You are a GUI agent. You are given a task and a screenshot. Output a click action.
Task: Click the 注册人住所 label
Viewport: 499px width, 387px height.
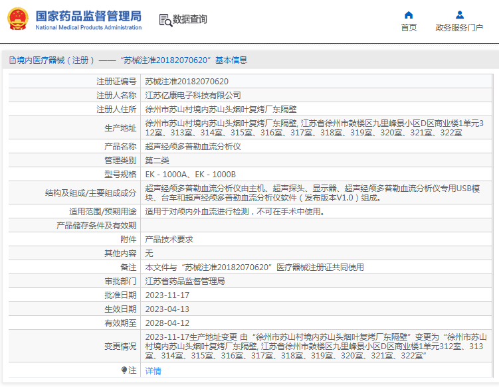pos(116,110)
